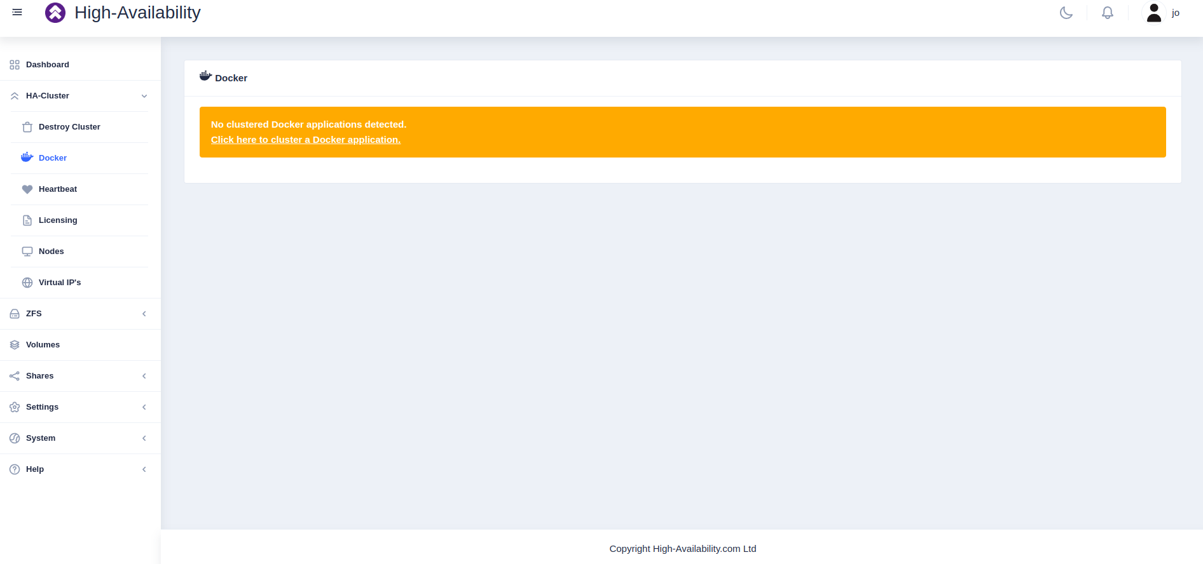Expand the Shares menu chevron

144,376
